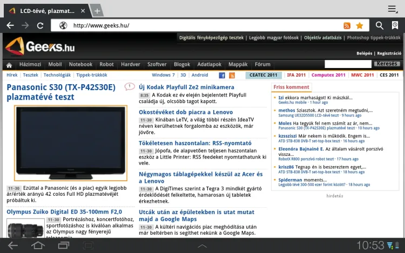Open the Házimozi menu item
This screenshot has width=405, height=253.
pos(30,64)
